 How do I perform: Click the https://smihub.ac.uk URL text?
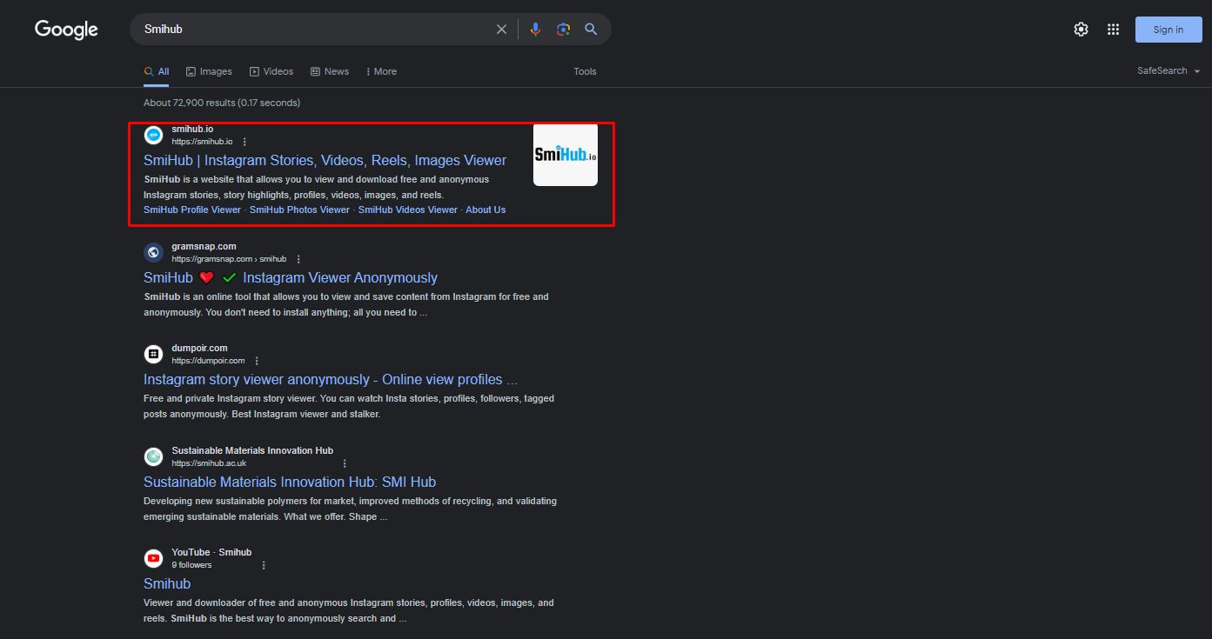pyautogui.click(x=209, y=463)
